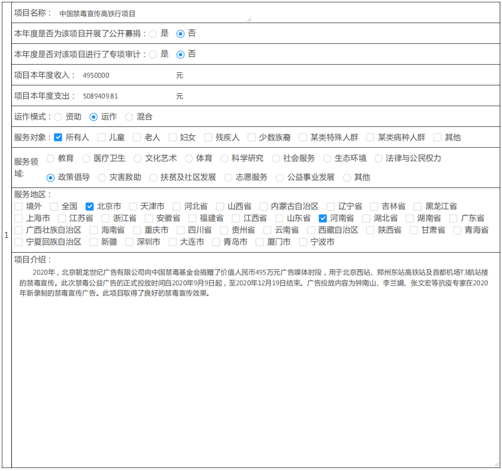Select '是' for special audit question
Image resolution: width=502 pixels, height=471 pixels.
tap(153, 55)
